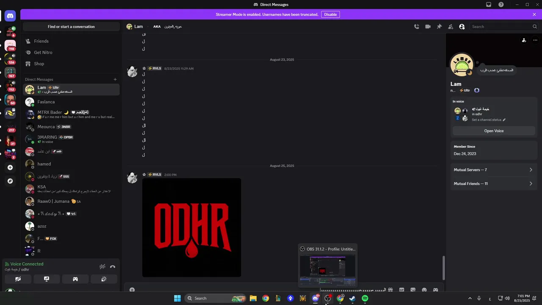542x305 pixels.
Task: Disable Streamer Mode in the banner
Action: click(x=330, y=14)
